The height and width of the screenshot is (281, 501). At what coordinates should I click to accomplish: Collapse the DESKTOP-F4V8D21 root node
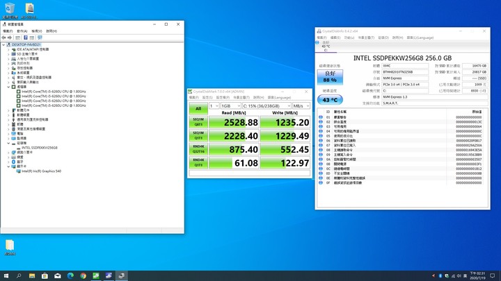coord(3,44)
